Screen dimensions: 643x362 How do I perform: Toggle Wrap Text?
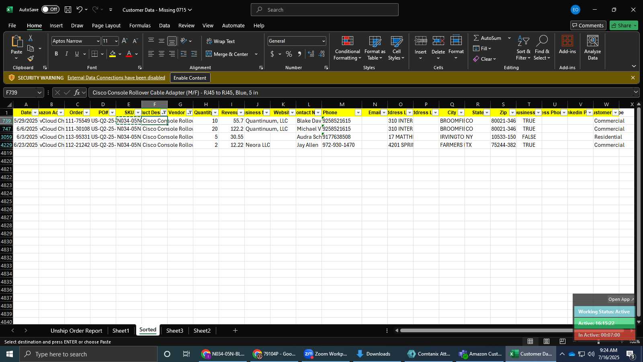[x=221, y=41]
